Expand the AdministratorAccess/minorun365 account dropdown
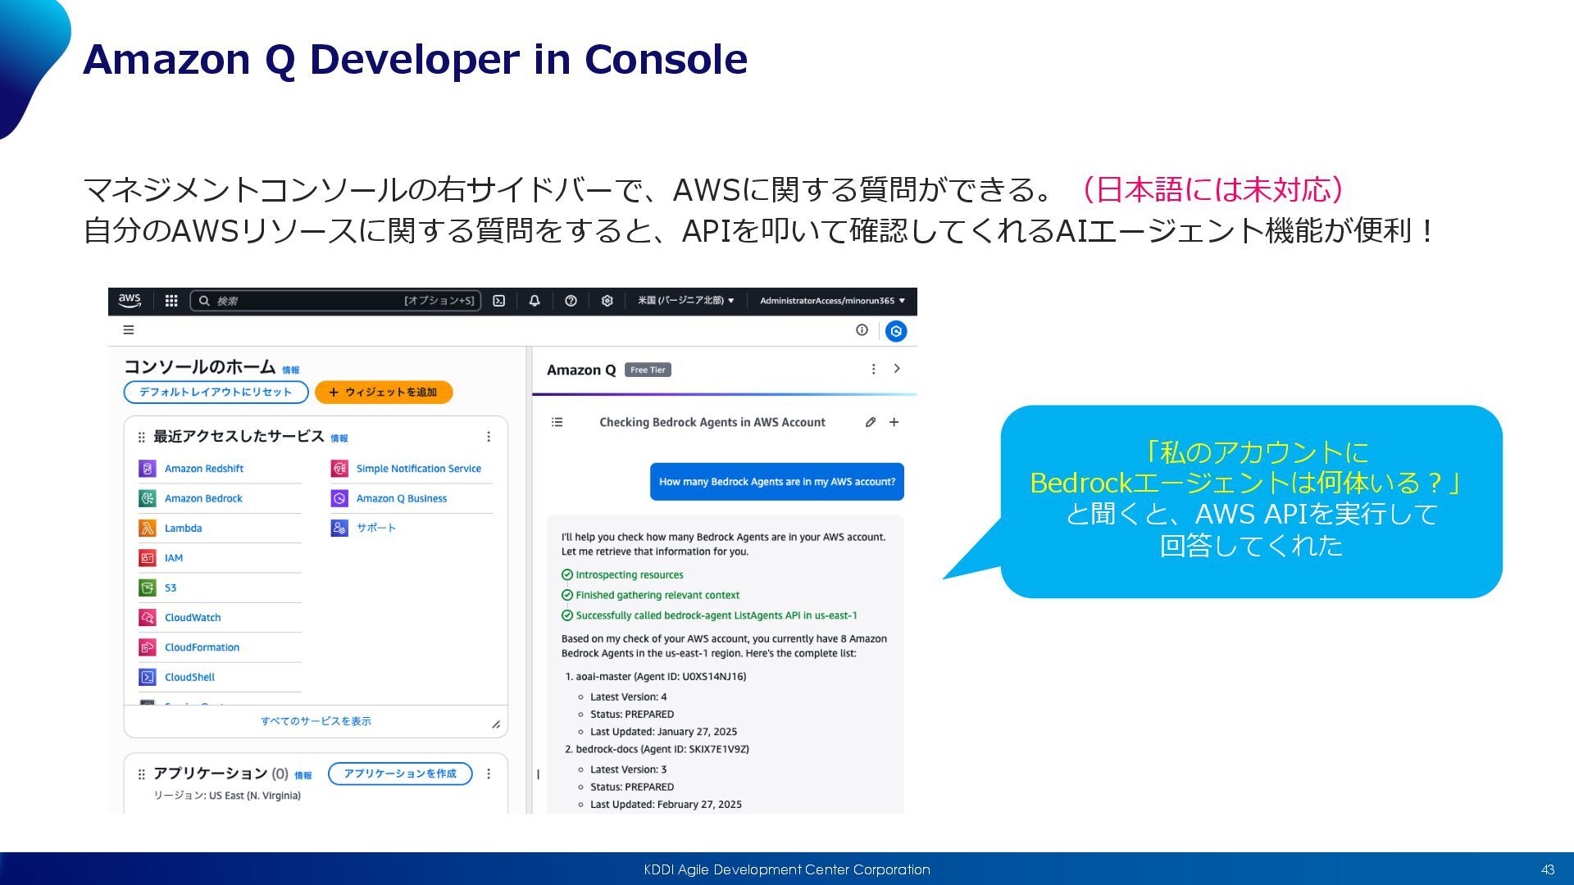Screen dimensions: 1574x885 (832, 301)
